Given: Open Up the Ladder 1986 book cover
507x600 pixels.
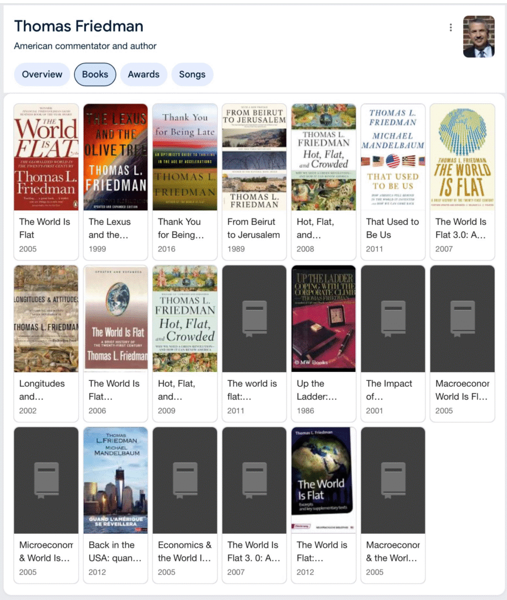Looking at the screenshot, I should 324,319.
